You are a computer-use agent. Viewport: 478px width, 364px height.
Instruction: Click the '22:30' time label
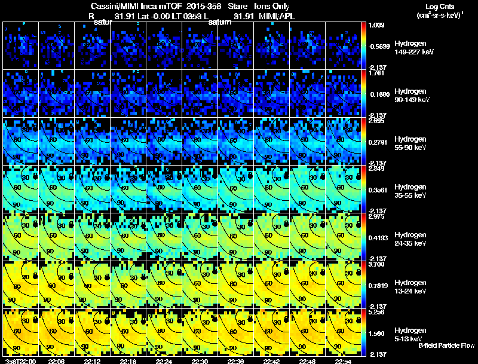click(x=200, y=362)
